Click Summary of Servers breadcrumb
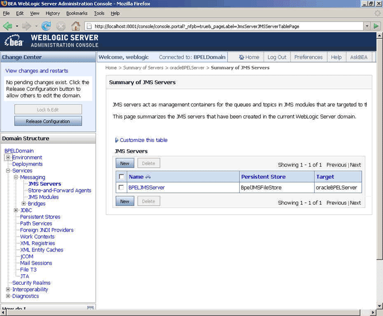The height and width of the screenshot is (316, 383). point(143,68)
